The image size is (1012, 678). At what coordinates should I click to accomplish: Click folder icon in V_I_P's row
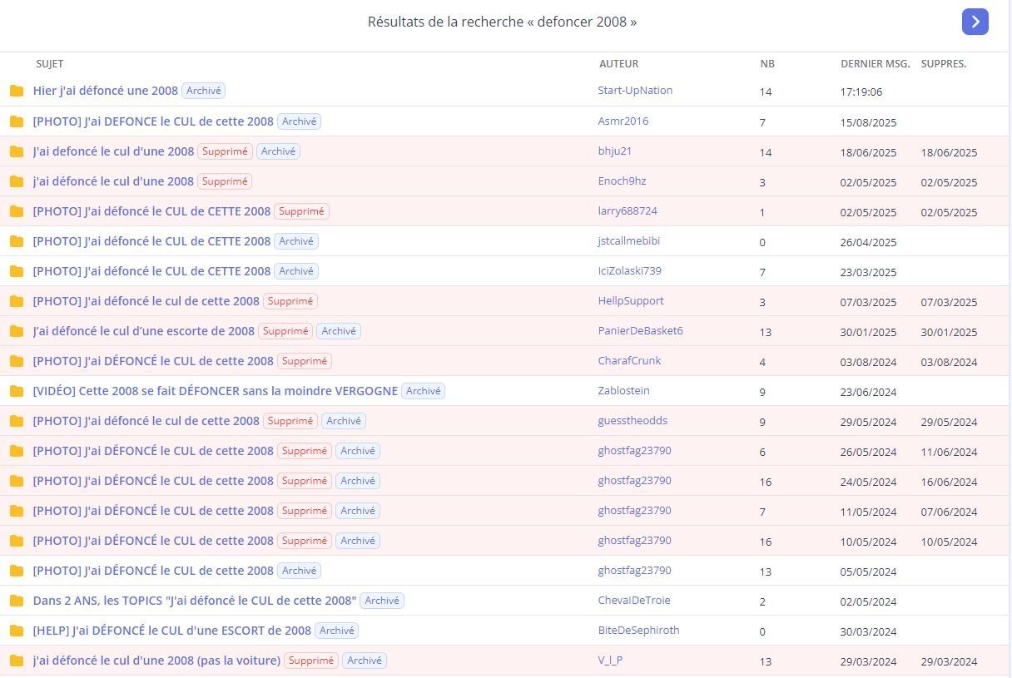17,661
